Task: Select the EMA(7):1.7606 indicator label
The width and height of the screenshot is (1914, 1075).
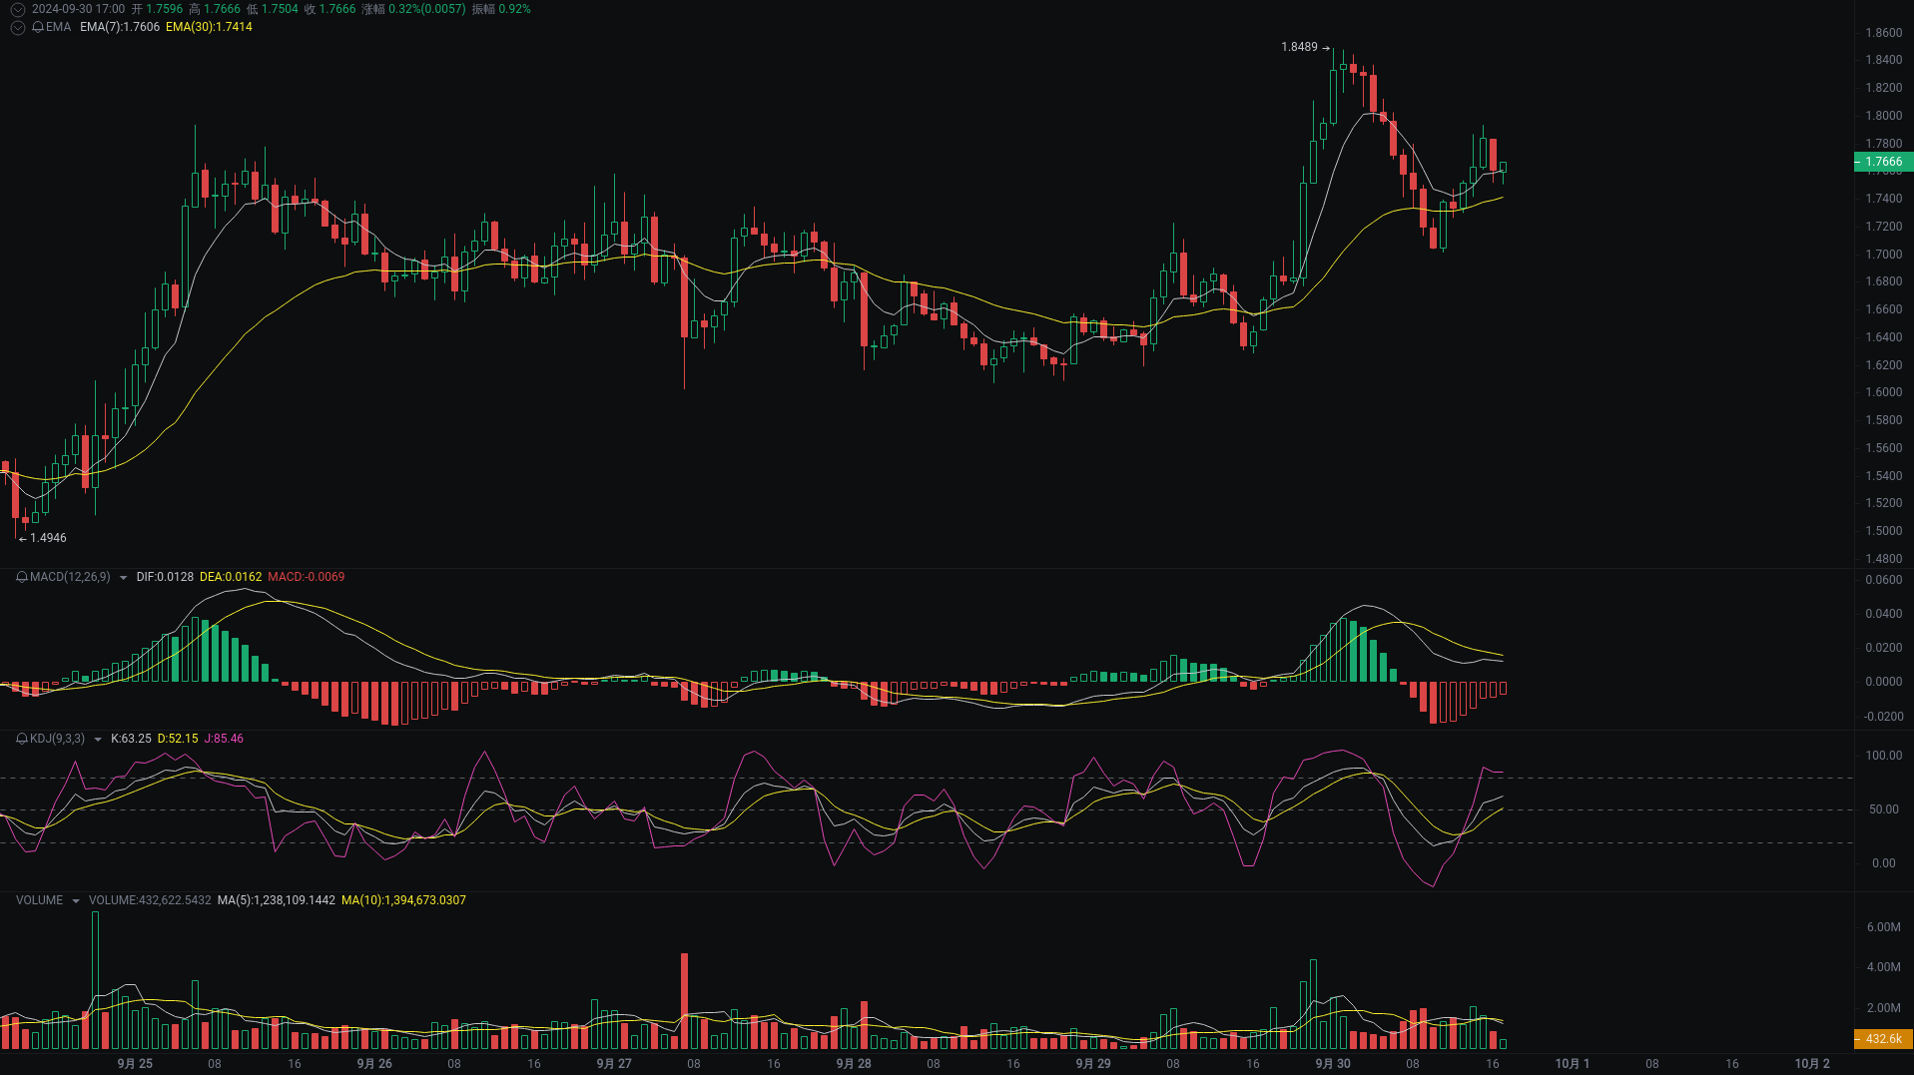Action: tap(117, 28)
